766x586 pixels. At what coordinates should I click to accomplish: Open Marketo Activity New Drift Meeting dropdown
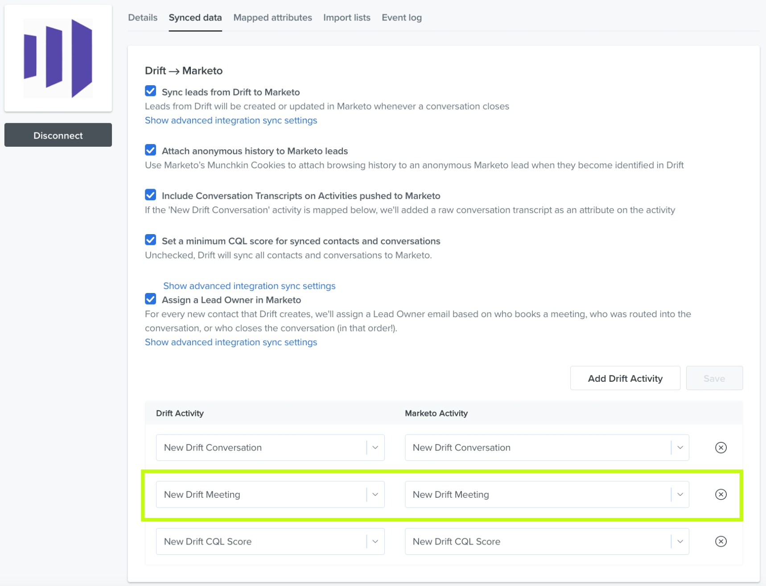[547, 494]
